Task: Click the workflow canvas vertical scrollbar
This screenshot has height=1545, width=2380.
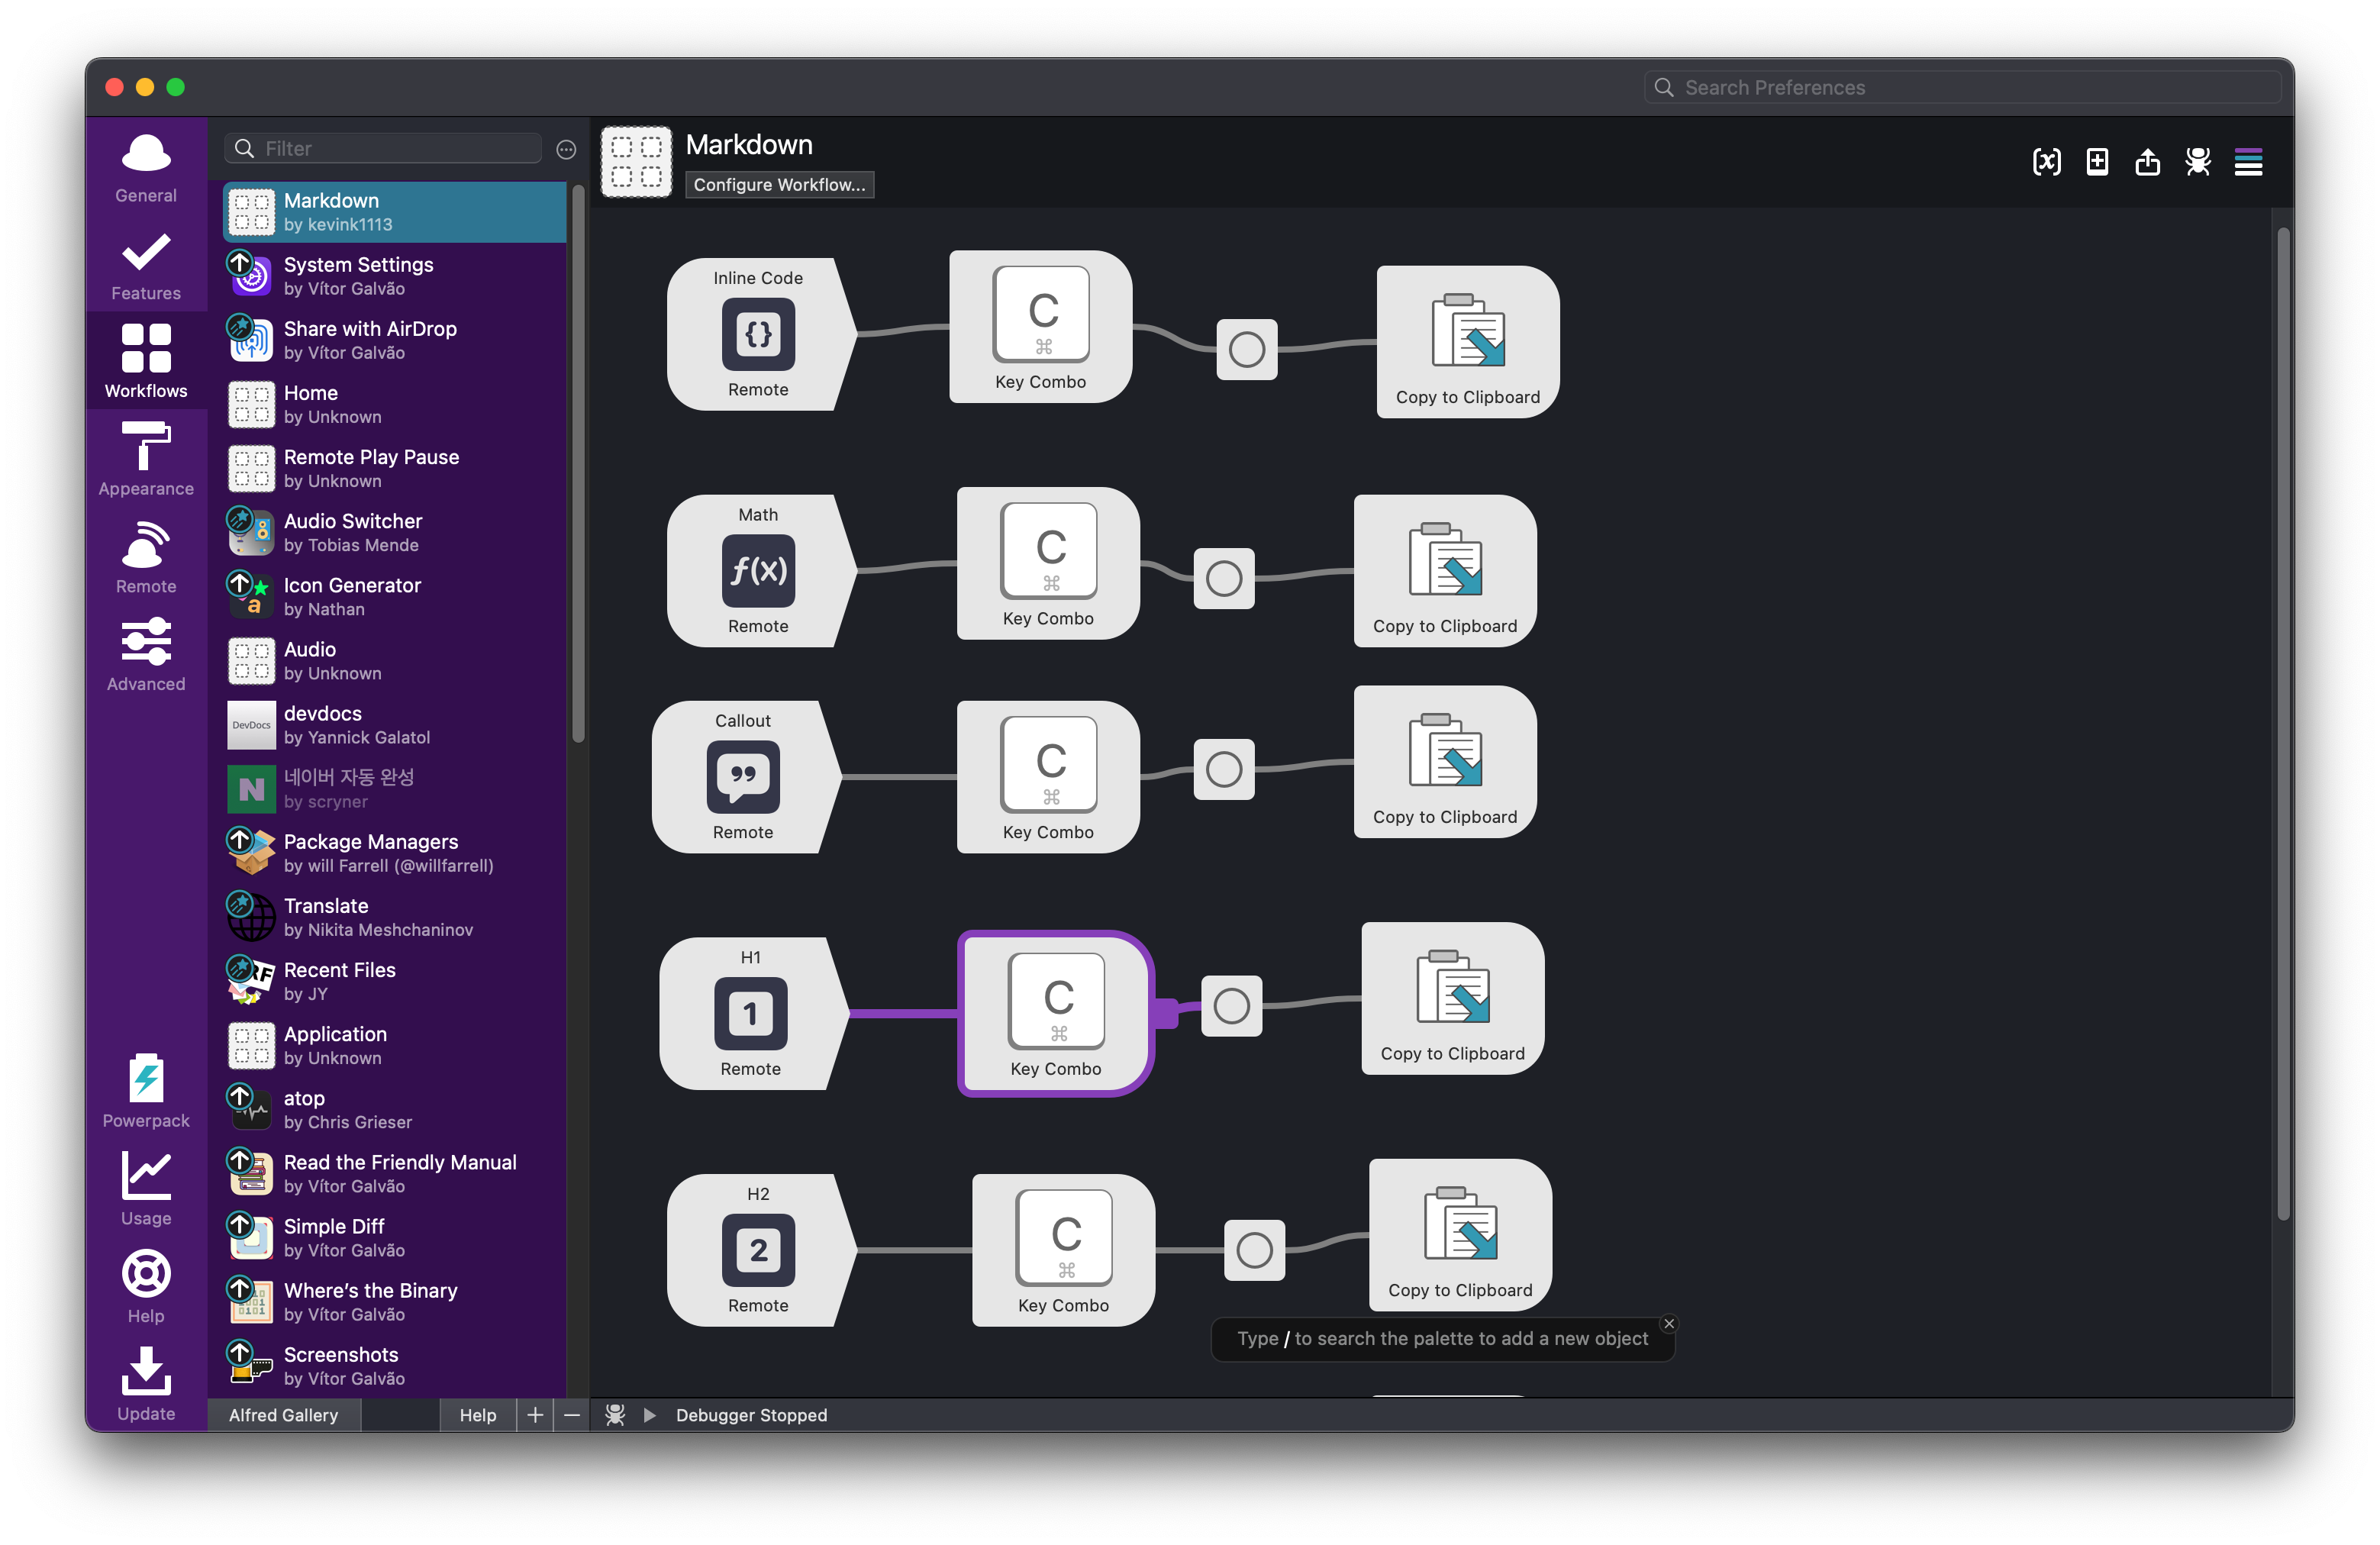Action: (x=2282, y=720)
